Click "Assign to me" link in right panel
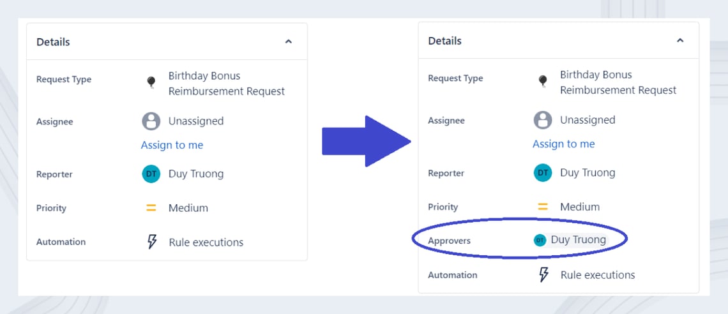The image size is (728, 314). tap(563, 144)
